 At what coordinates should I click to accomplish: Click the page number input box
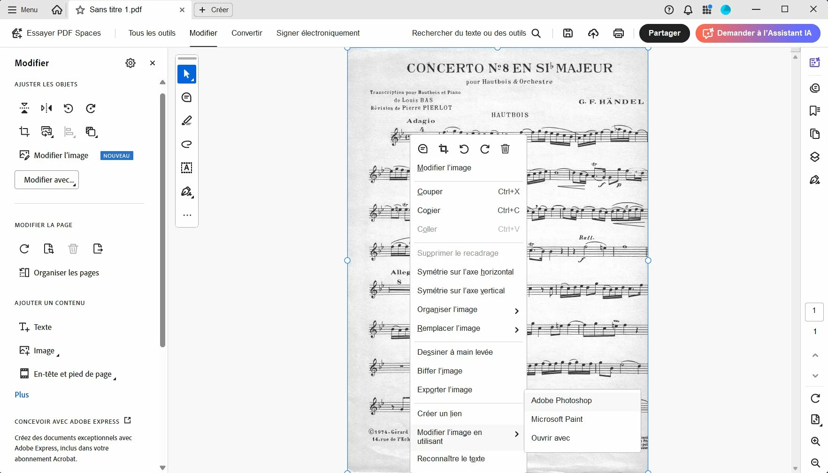pos(814,312)
